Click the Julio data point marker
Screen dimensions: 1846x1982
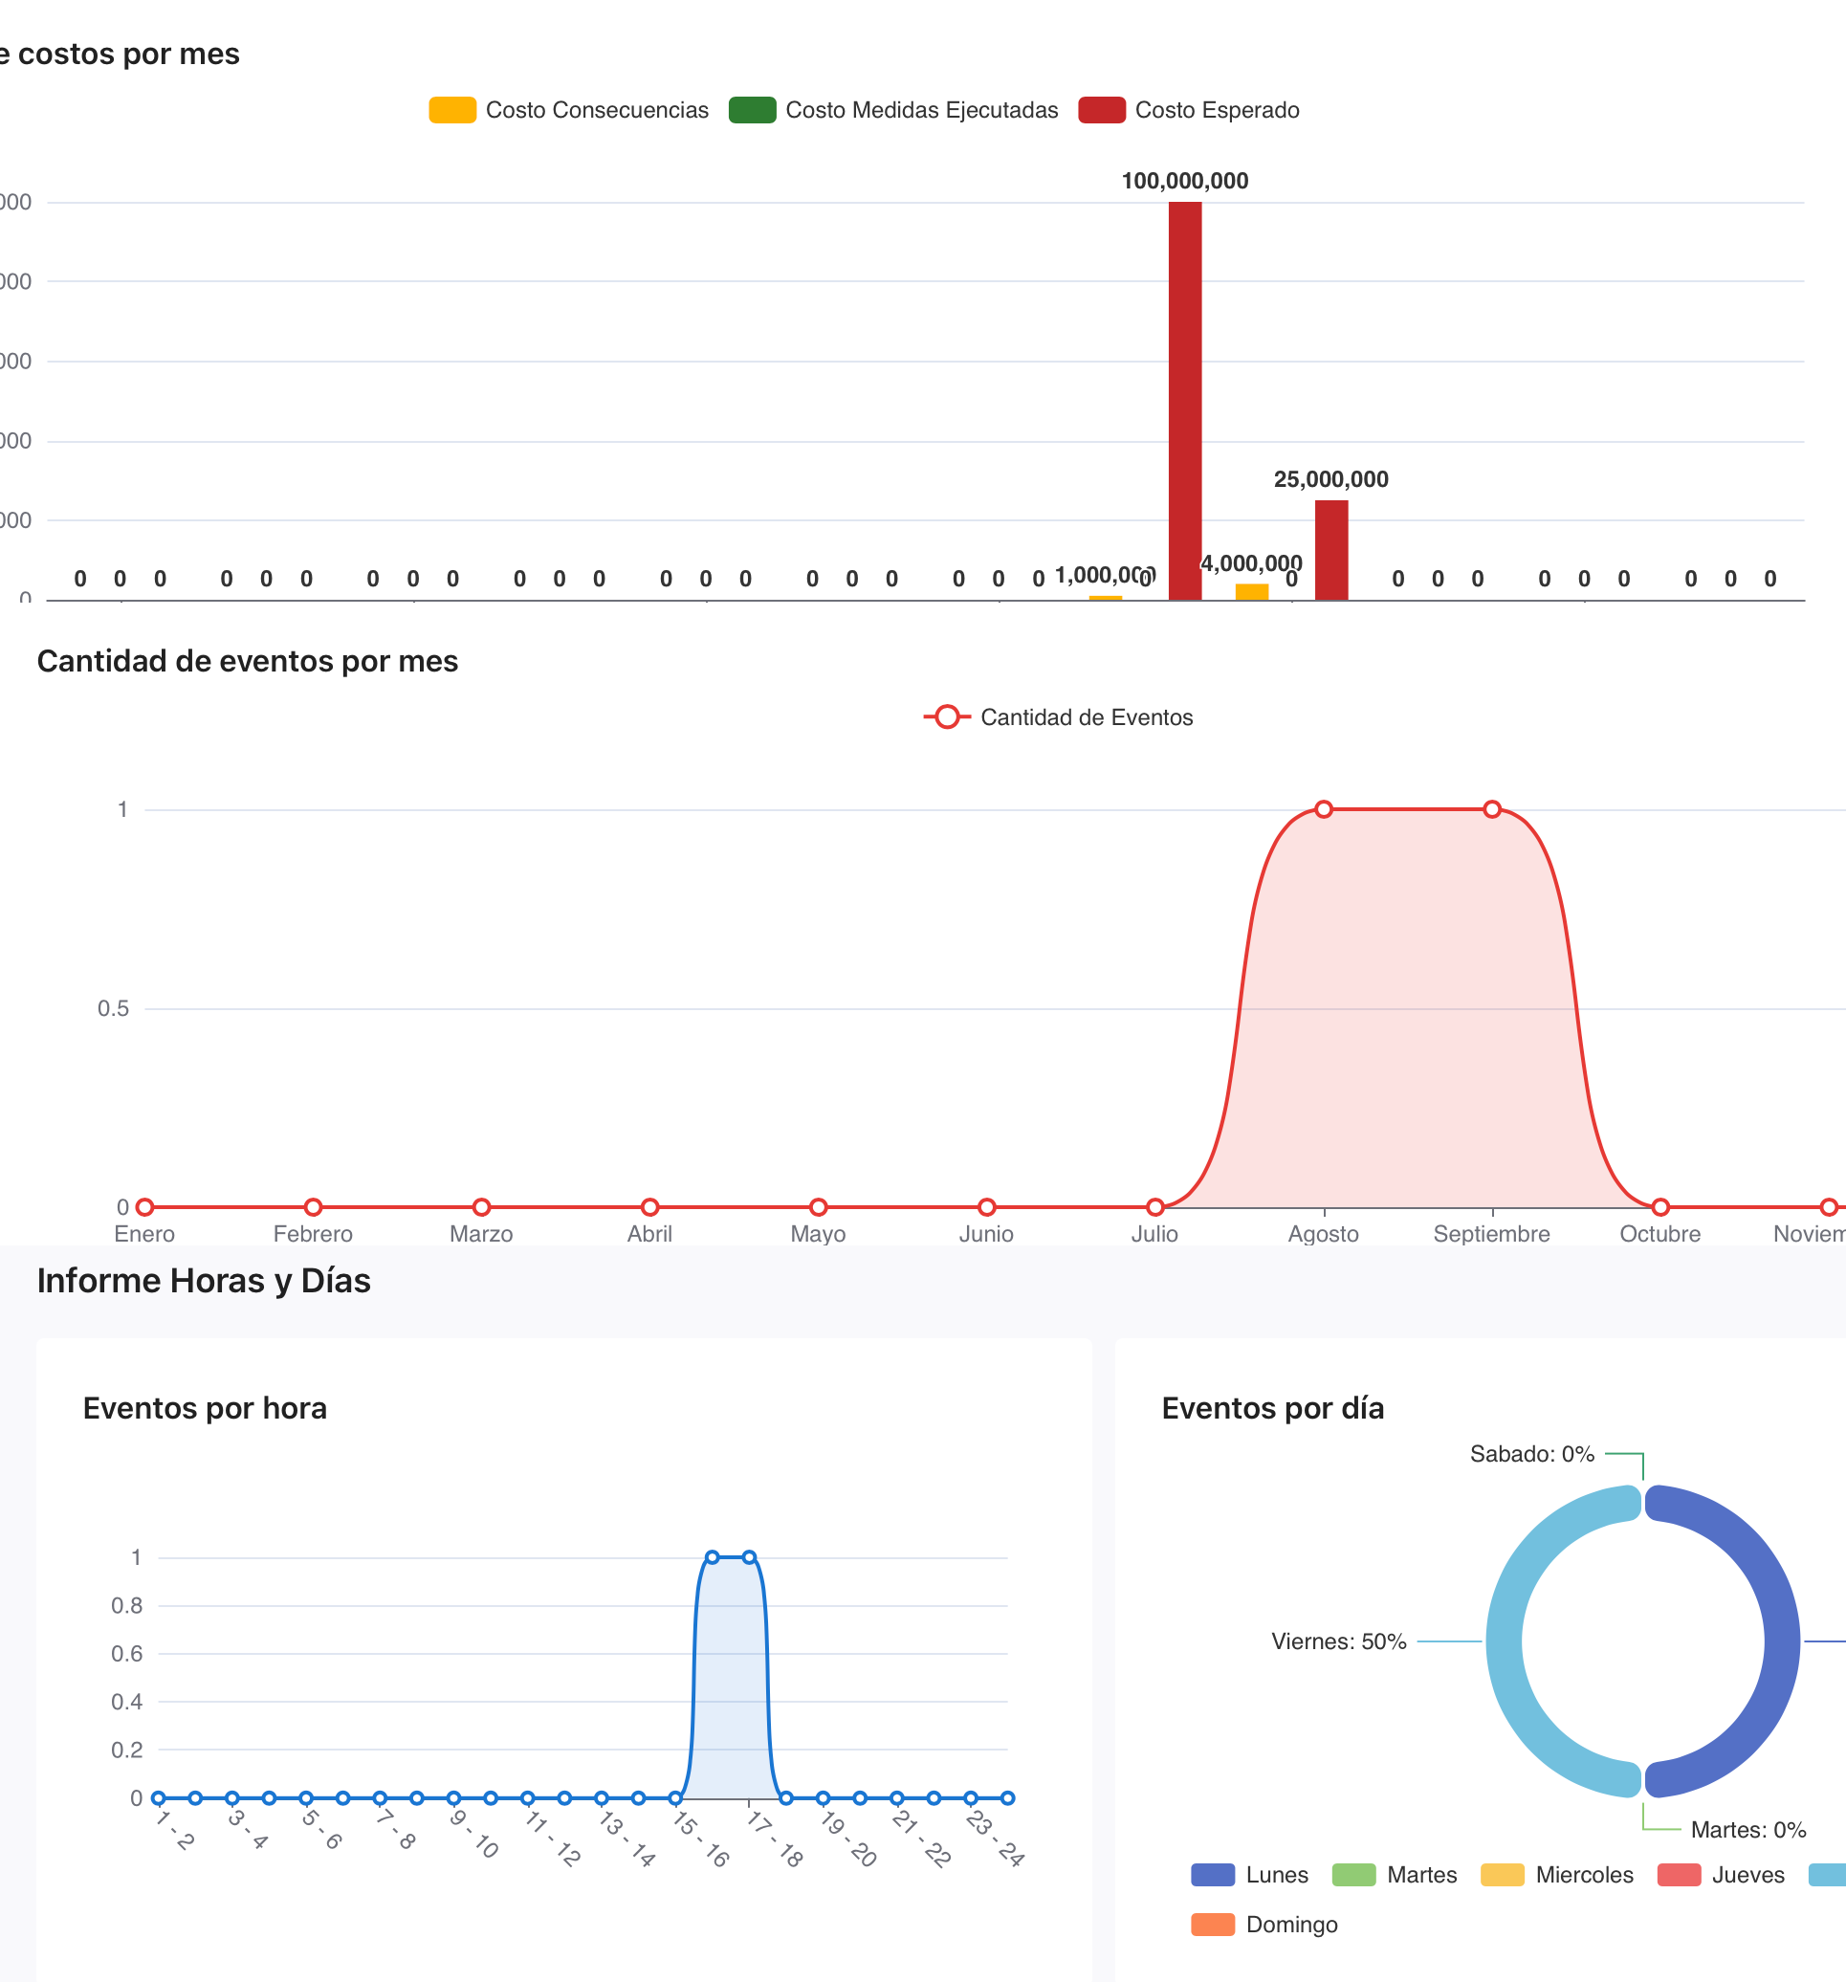[1154, 1206]
